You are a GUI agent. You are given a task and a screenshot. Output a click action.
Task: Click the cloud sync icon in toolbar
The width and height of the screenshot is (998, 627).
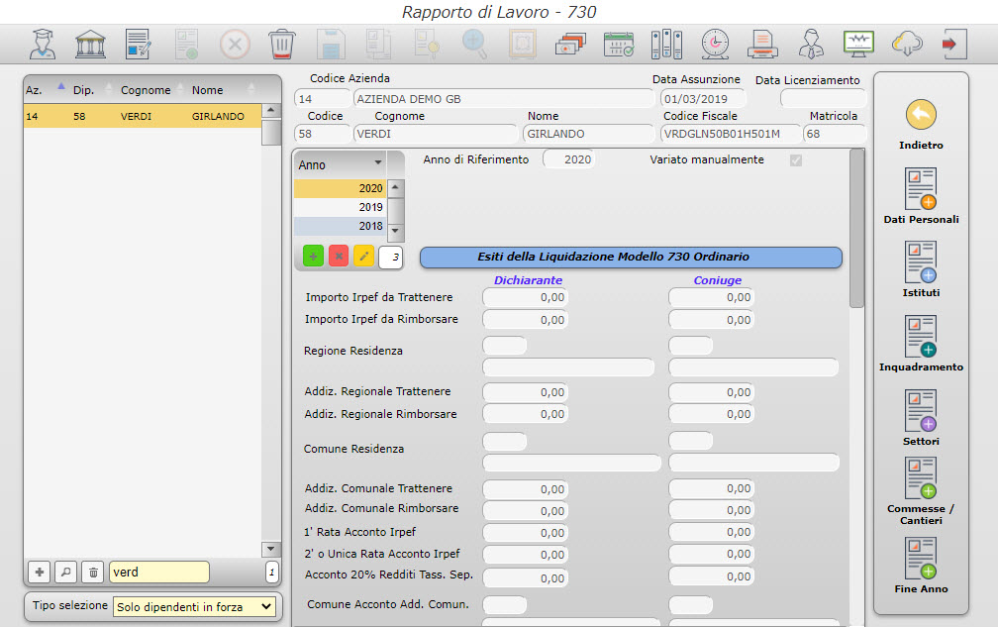tap(906, 45)
